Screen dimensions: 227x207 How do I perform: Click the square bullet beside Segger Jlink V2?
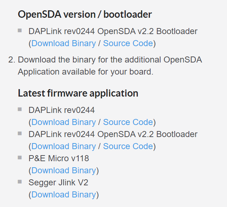[x=20, y=181]
